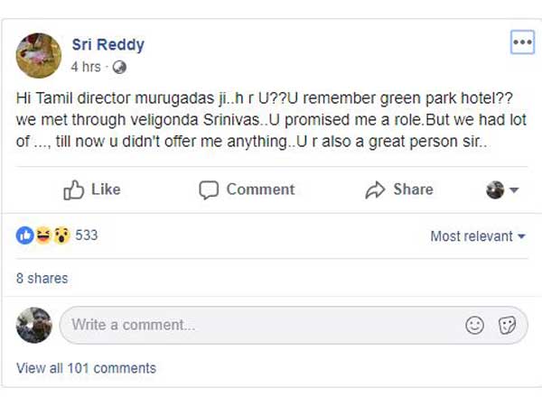
Task: Open the post options three-dot menu
Action: pyautogui.click(x=522, y=42)
